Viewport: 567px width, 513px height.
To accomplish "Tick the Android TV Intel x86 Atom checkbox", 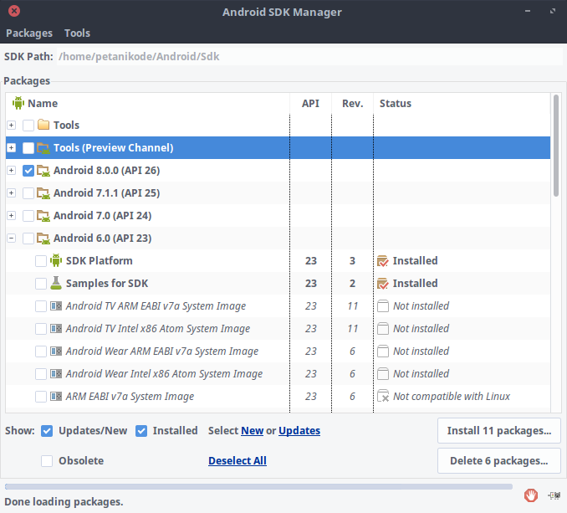I will click(x=41, y=329).
